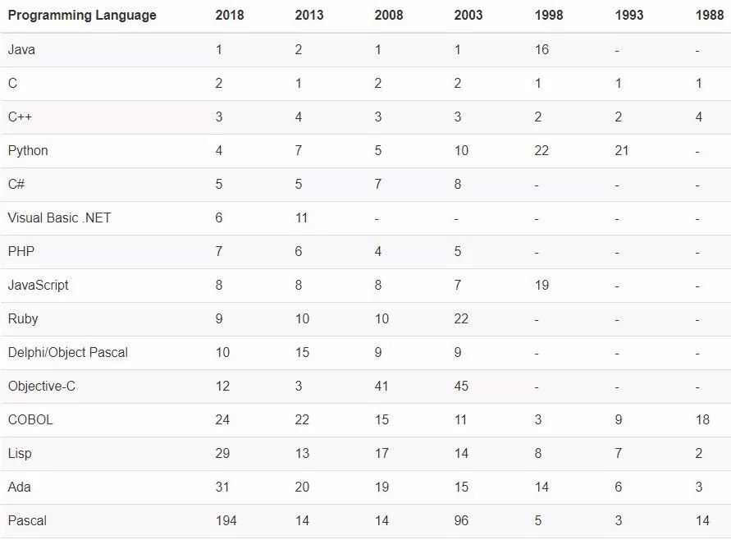
Task: Select Pascal's 2018 rank value 194
Action: (226, 521)
